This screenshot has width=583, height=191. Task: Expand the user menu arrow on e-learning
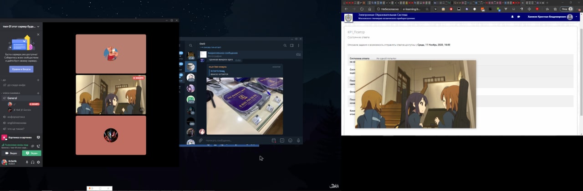[576, 17]
